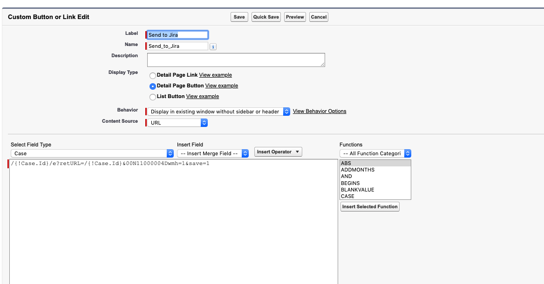Select BLANKVALUE function from list
The width and height of the screenshot is (544, 284).
click(x=358, y=190)
